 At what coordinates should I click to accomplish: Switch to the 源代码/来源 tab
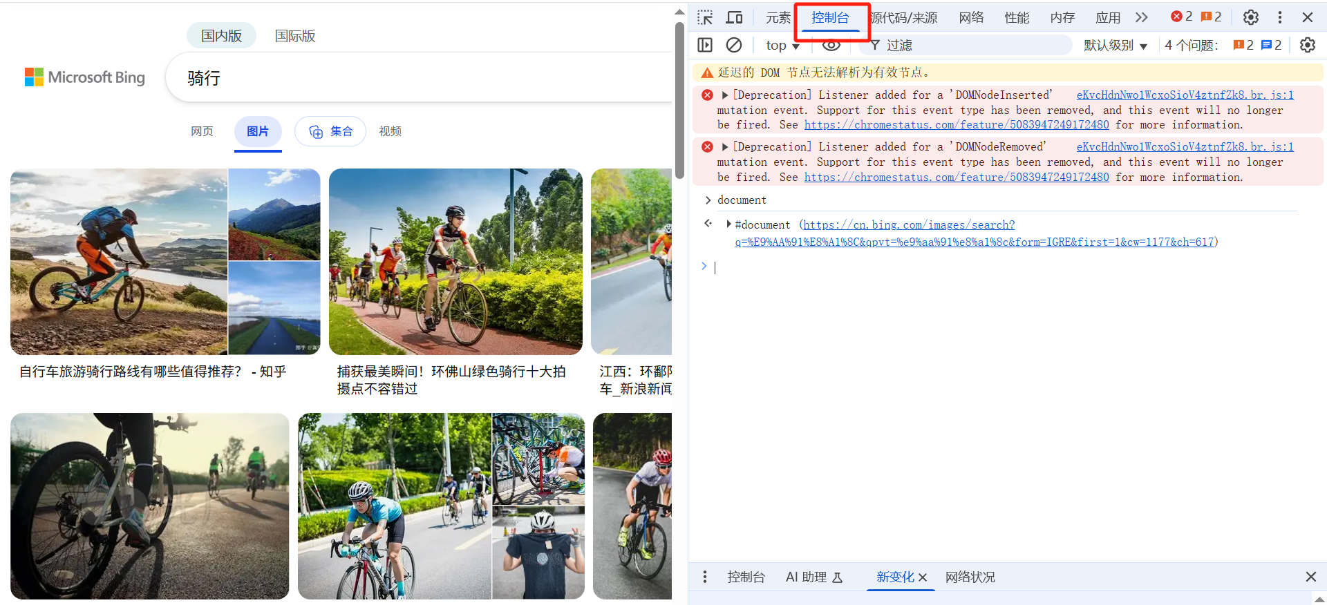coord(905,18)
